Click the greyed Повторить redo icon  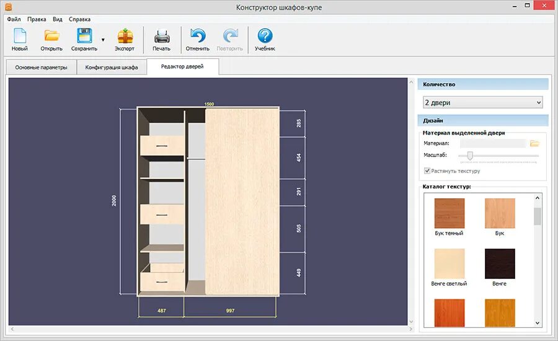(230, 36)
